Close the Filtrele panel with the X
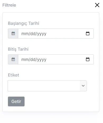Screen dimensions: 103x123 pos(97,5)
